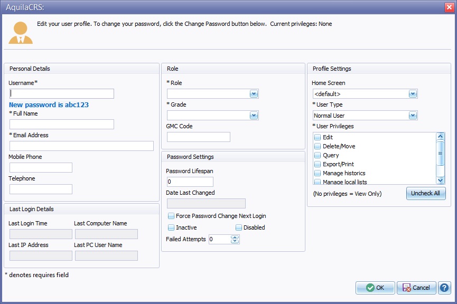Click the 'New password is abc123' text
457x304 pixels.
(49, 105)
